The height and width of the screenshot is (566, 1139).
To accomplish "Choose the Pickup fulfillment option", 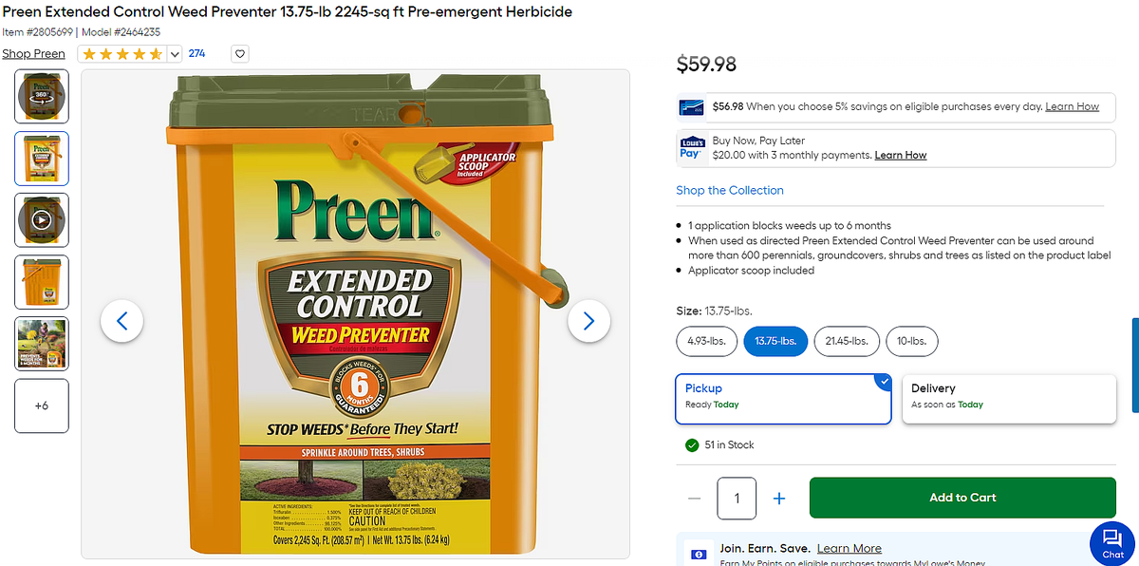I will [x=783, y=397].
